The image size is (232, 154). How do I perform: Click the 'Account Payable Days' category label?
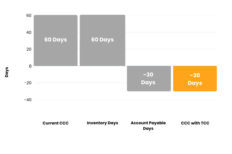coord(148,125)
